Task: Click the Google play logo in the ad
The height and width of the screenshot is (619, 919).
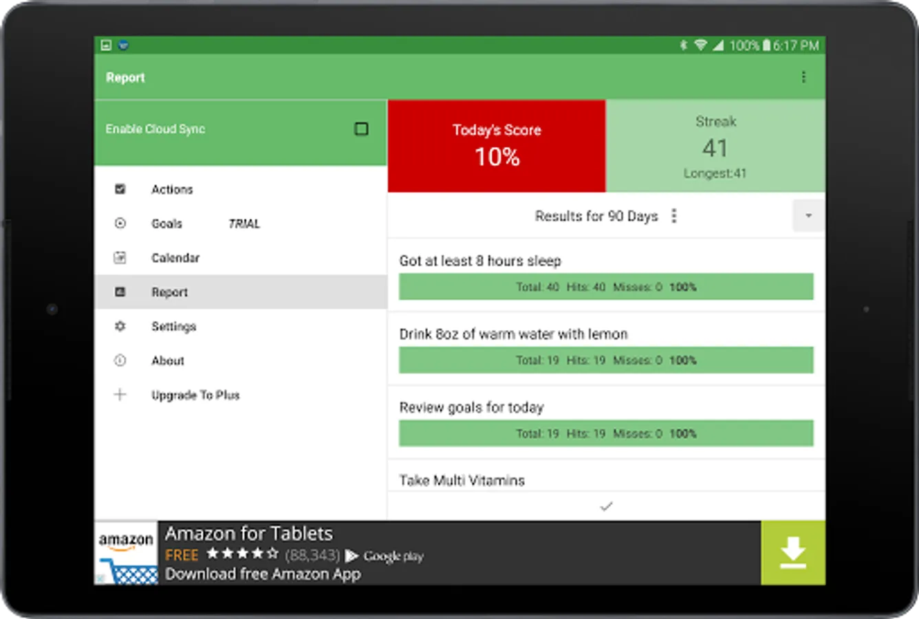Action: click(x=385, y=556)
